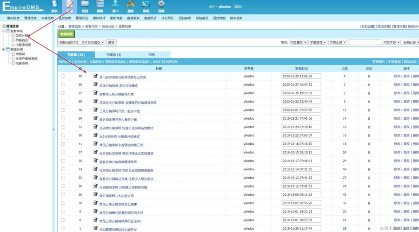
Task: Check the box for article ID 85
Action: click(x=63, y=102)
